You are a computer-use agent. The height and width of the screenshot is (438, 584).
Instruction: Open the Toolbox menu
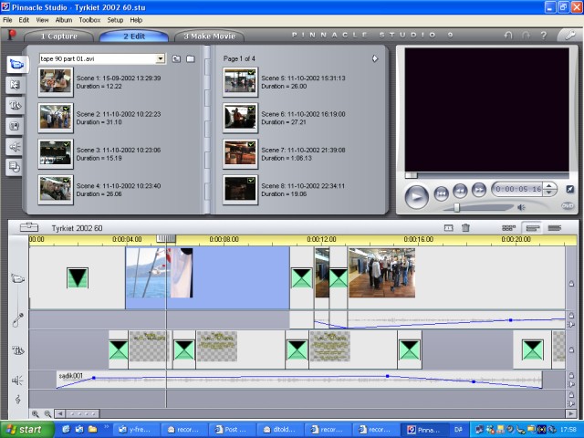pos(89,20)
